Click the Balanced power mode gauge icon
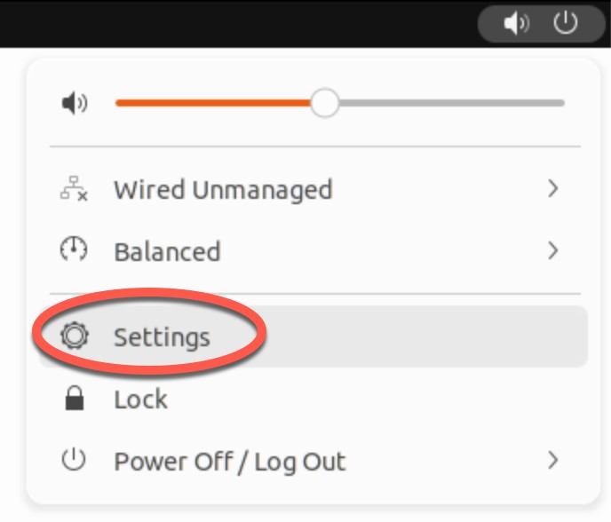 click(x=74, y=249)
